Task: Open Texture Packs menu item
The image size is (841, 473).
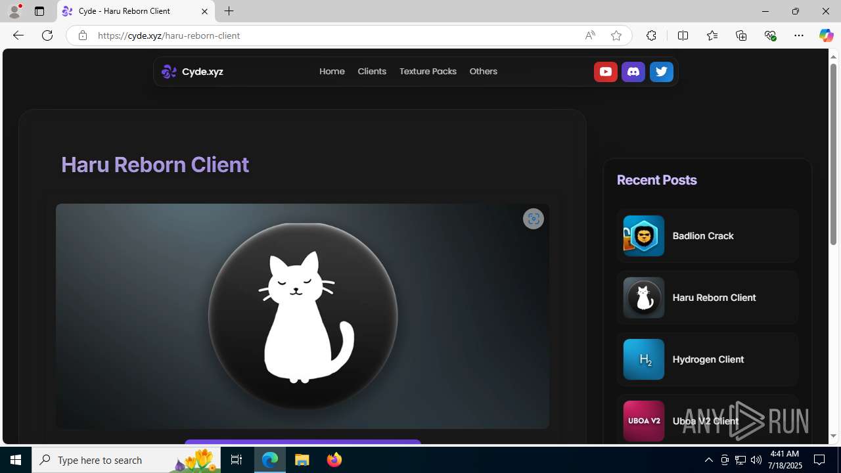Action: (x=428, y=72)
